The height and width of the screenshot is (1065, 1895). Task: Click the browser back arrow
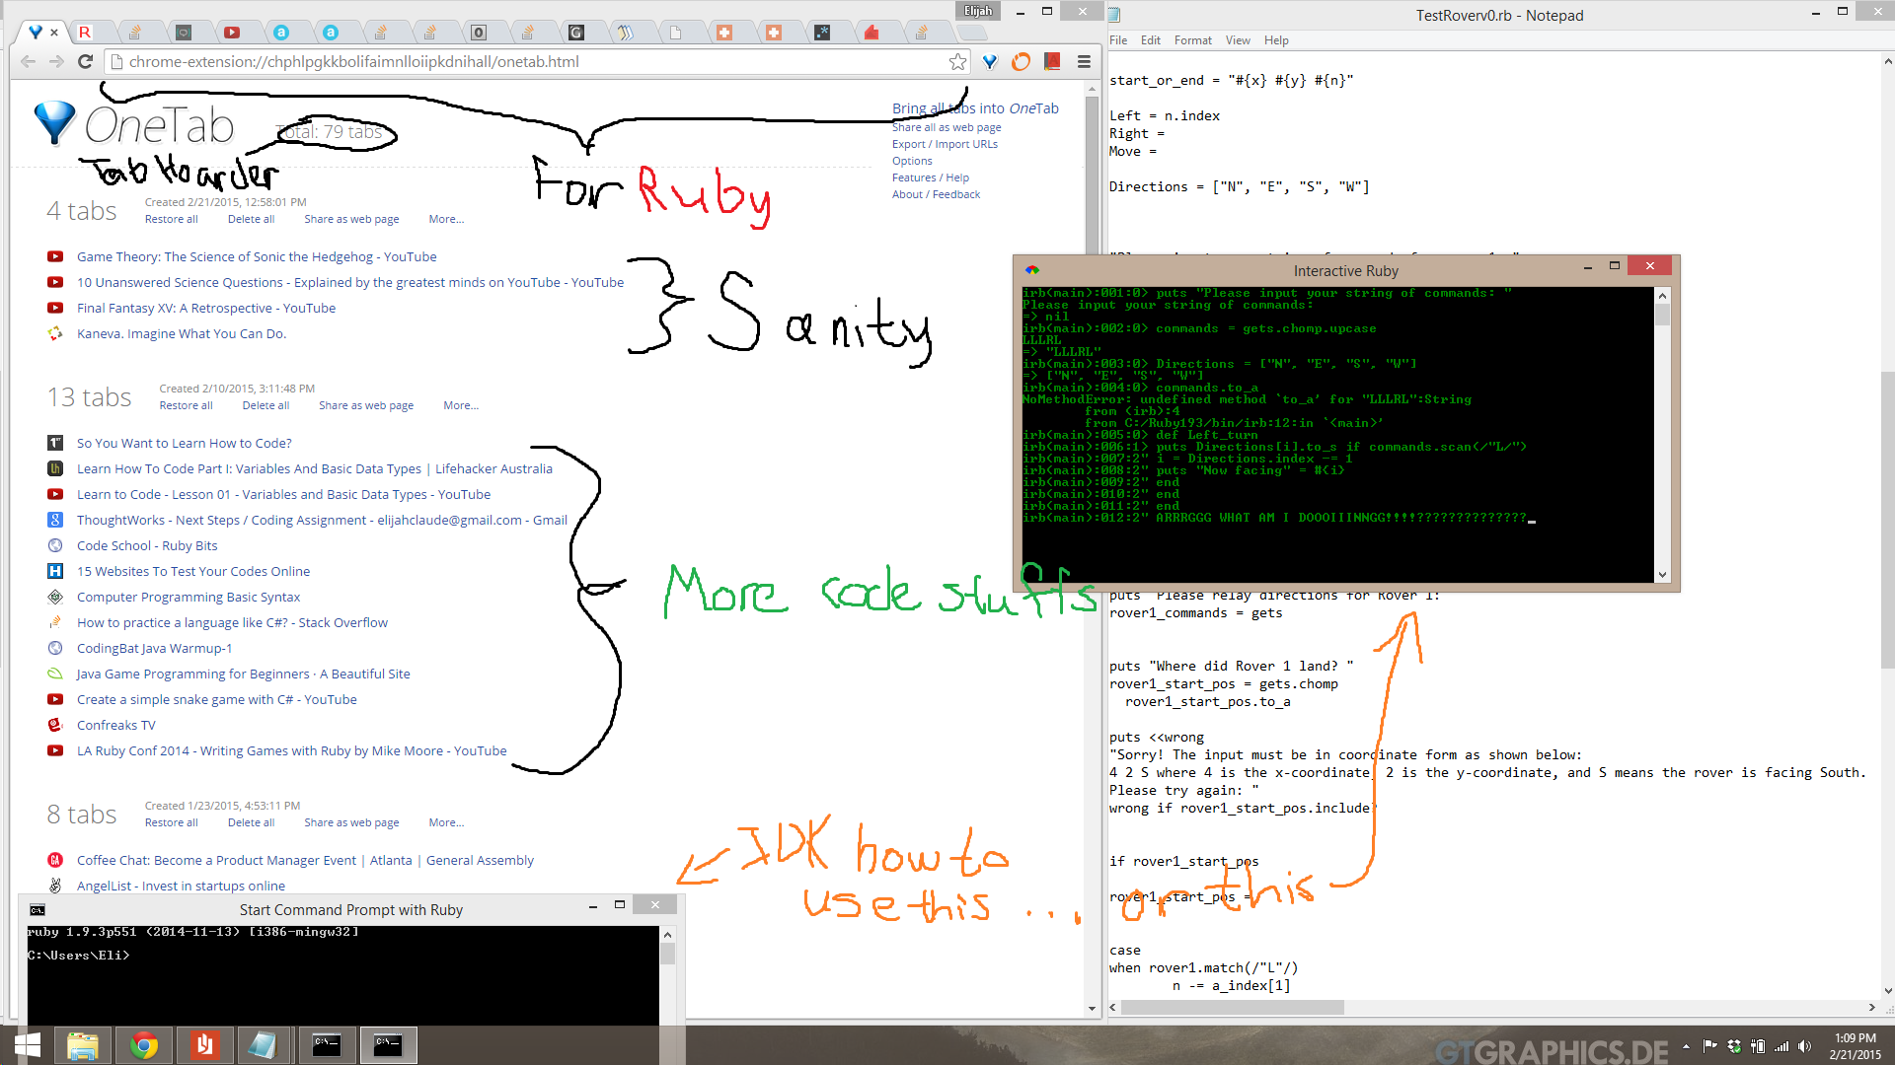29,62
